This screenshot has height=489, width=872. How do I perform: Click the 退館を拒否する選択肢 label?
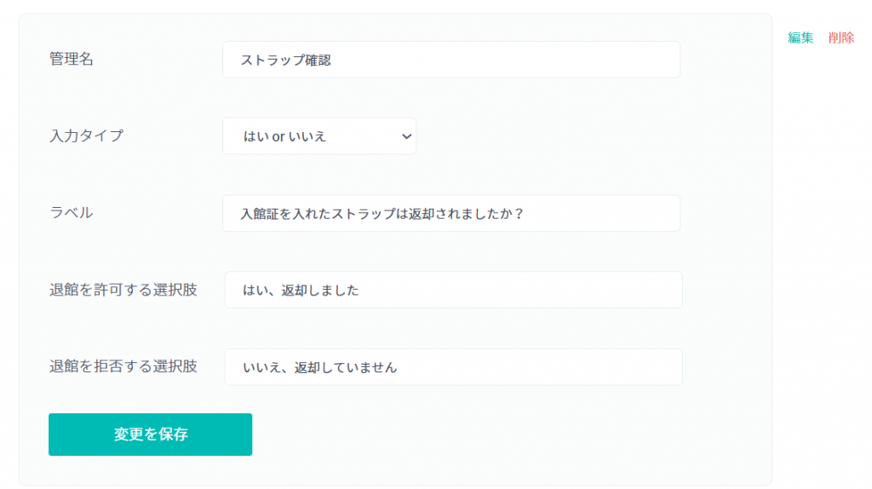123,366
